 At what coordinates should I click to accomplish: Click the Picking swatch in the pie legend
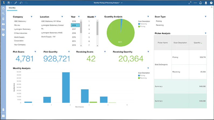[x=139, y=27]
